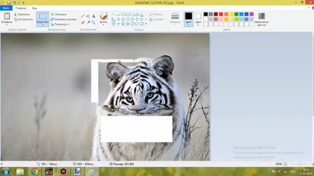Open the Customize Quick Access Toolbar arrow
Viewport: 314px width, 176px height.
24,2
